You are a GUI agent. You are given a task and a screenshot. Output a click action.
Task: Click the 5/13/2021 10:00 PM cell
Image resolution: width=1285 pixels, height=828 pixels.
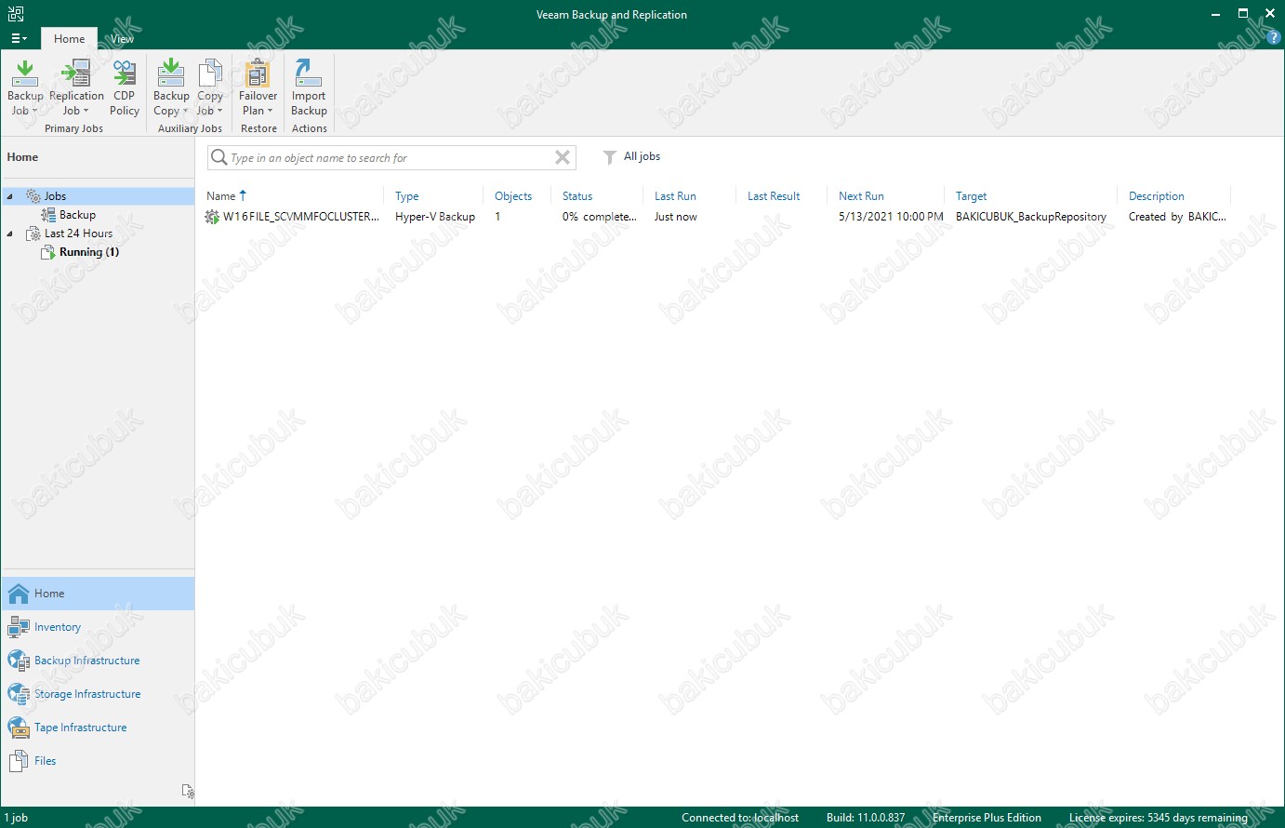click(x=891, y=217)
